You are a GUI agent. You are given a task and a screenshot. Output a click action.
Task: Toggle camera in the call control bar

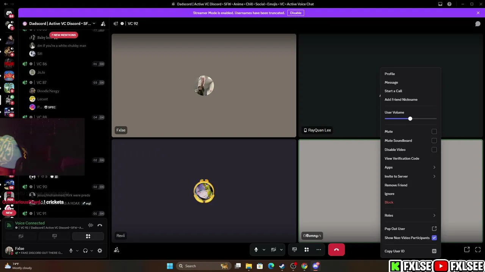pyautogui.click(x=274, y=250)
